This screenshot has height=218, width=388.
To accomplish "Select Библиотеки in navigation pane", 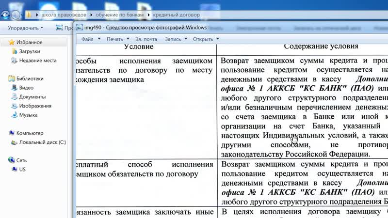I will tap(30, 78).
